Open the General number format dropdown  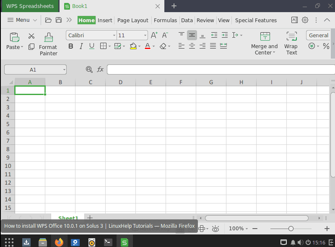pyautogui.click(x=319, y=36)
